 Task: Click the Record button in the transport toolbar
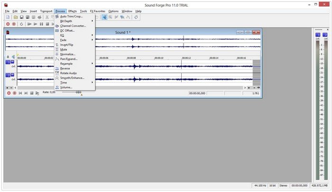[8, 24]
